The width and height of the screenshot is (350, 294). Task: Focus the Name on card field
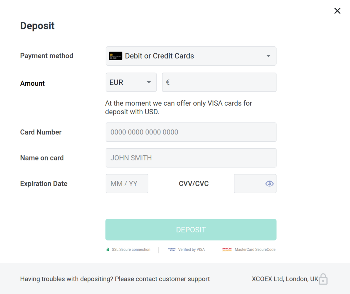191,158
